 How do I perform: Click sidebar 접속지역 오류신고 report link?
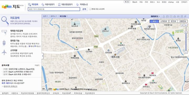click(x=10, y=86)
